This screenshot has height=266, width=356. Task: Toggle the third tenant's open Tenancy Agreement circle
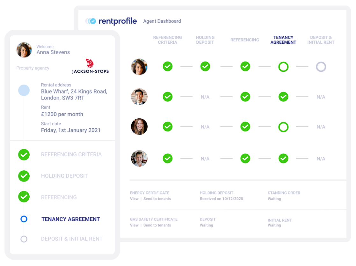[x=283, y=126]
